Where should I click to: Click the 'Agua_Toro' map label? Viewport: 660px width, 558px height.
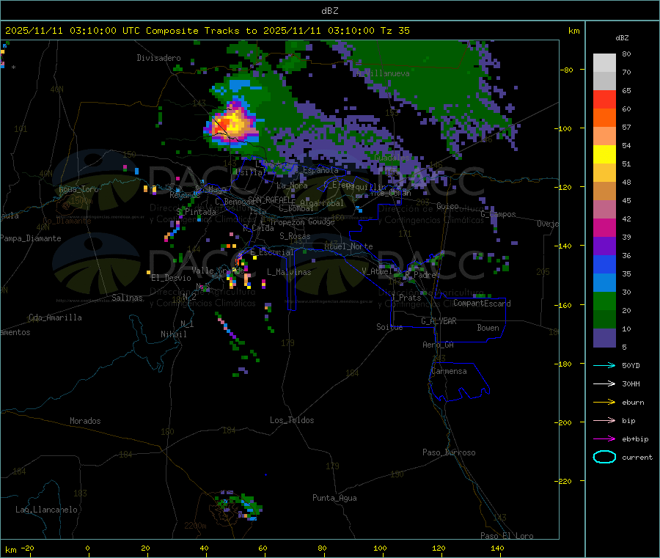pos(78,189)
